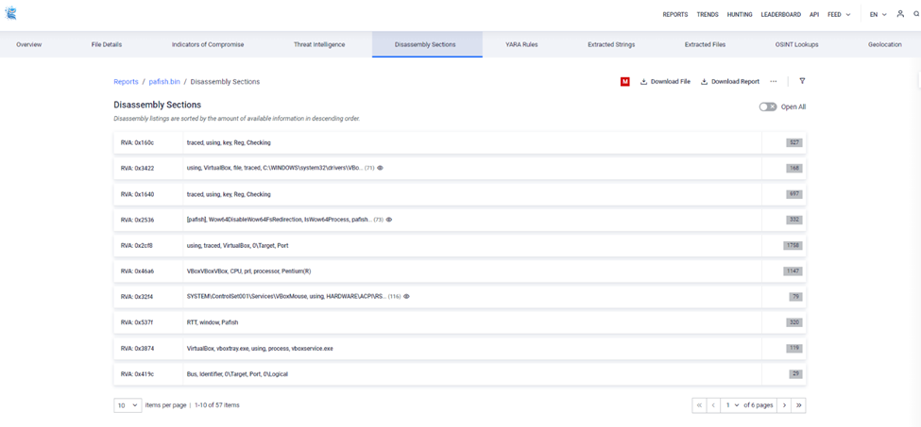Click the Download Report button
This screenshot has height=427, width=921.
[730, 82]
